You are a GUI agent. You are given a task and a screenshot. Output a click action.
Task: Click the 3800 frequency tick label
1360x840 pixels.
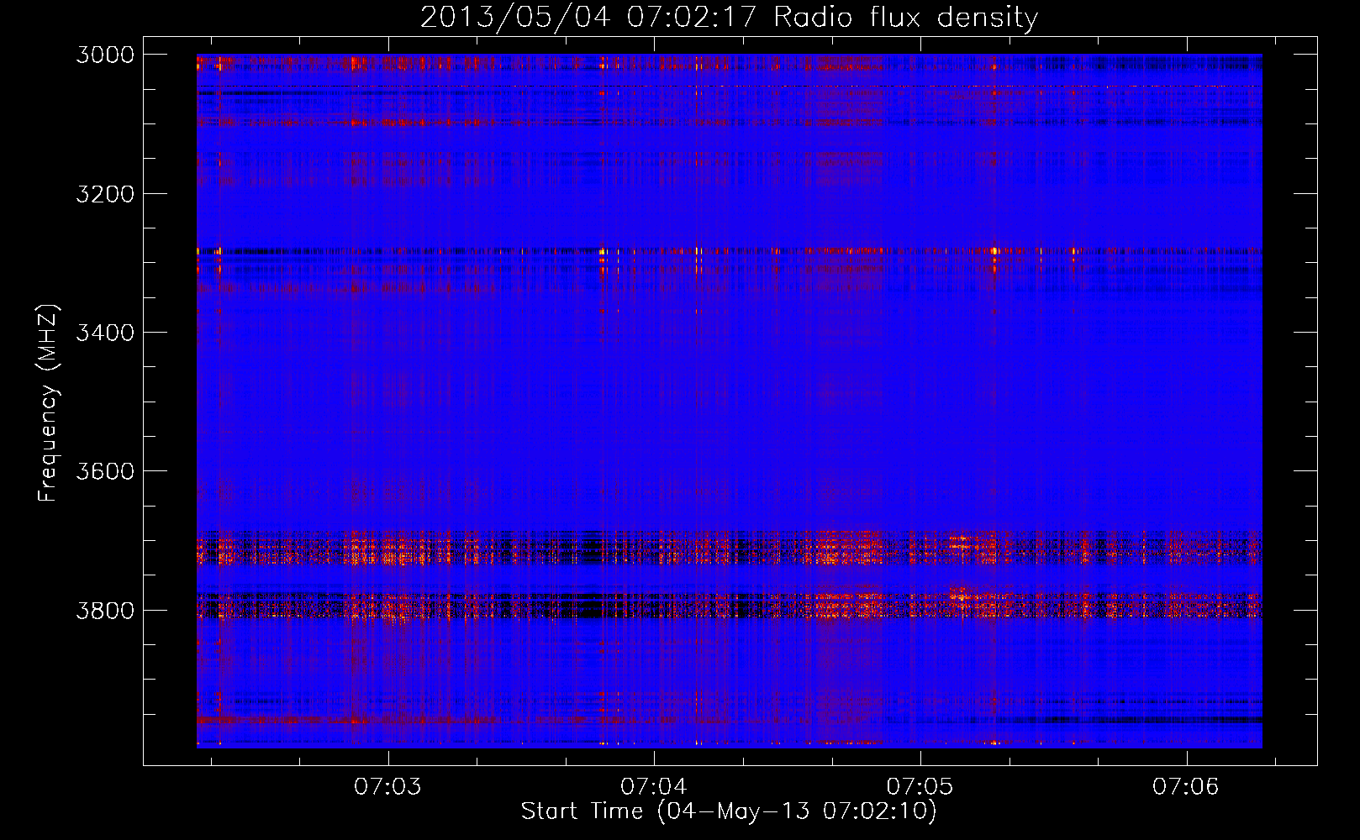click(105, 611)
